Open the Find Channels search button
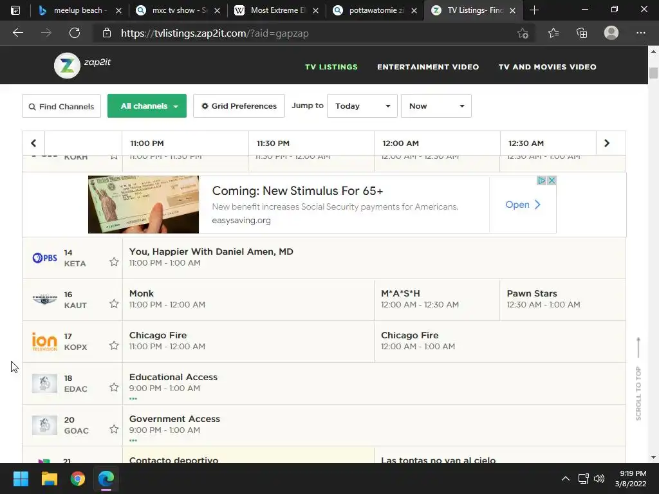 pos(61,106)
